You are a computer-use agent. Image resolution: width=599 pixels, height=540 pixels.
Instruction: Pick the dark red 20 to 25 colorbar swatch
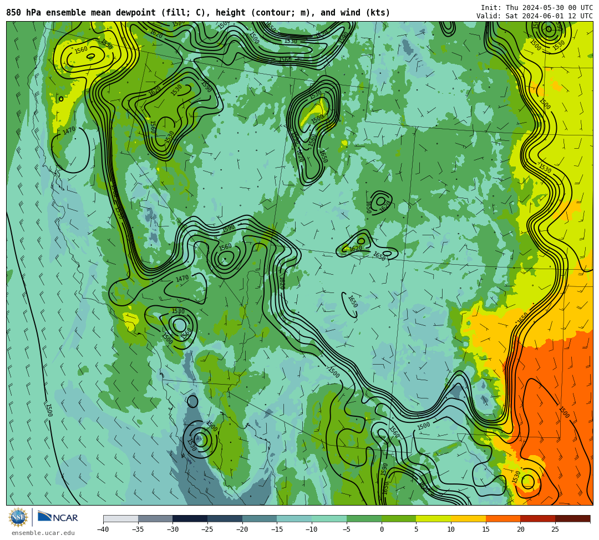(538, 518)
